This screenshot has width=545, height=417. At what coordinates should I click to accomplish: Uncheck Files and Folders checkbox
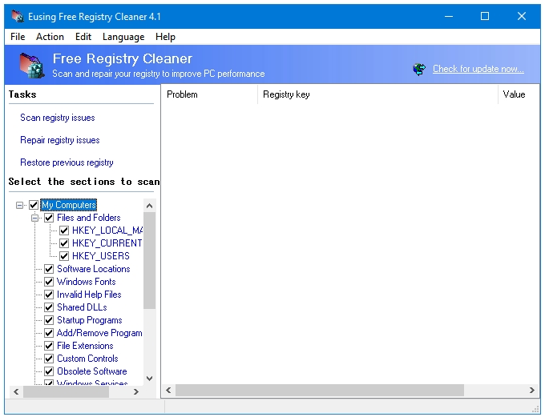click(x=49, y=218)
